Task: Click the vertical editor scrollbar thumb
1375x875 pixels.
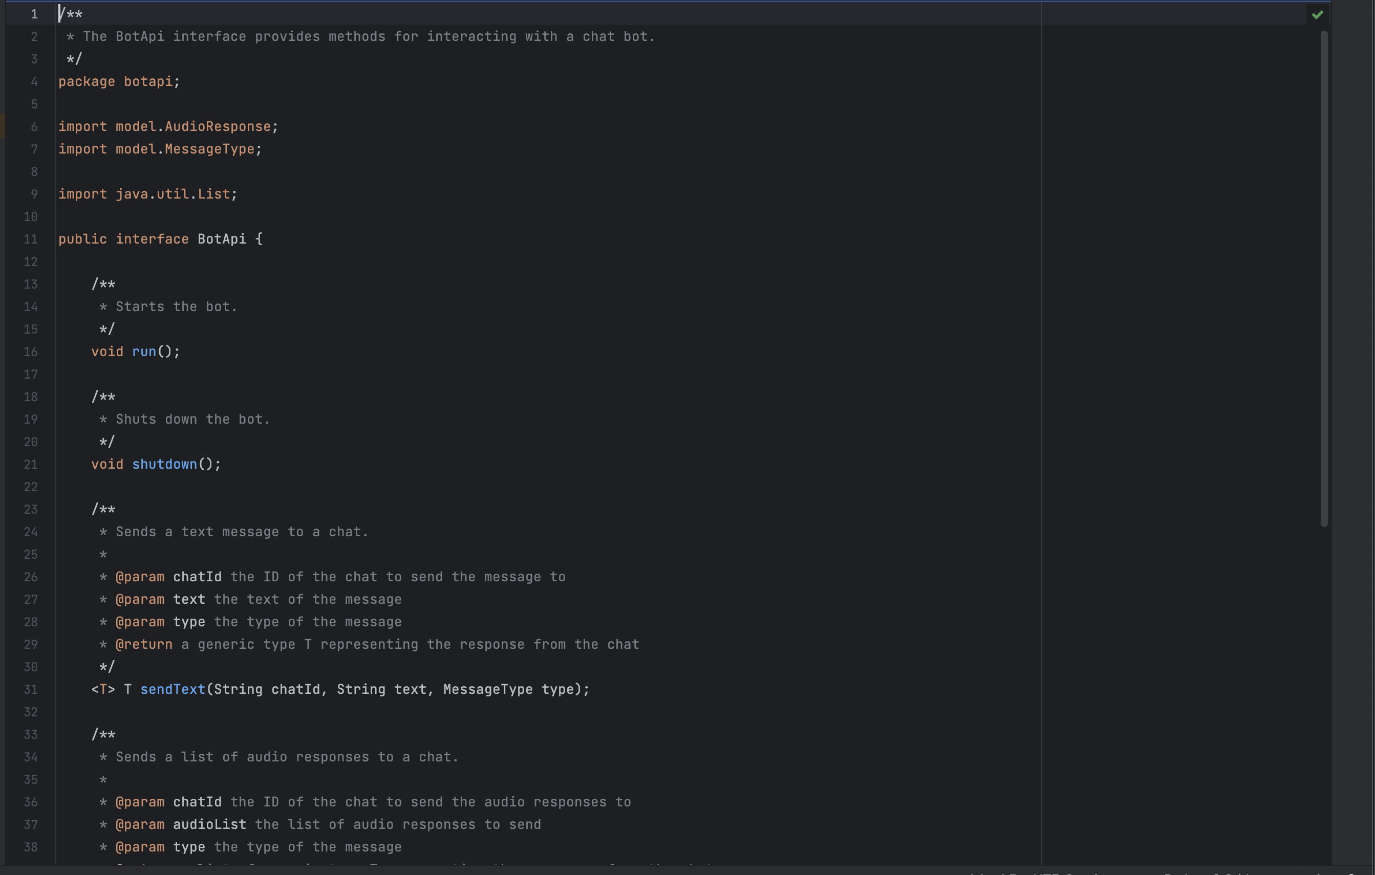Action: [x=1324, y=278]
